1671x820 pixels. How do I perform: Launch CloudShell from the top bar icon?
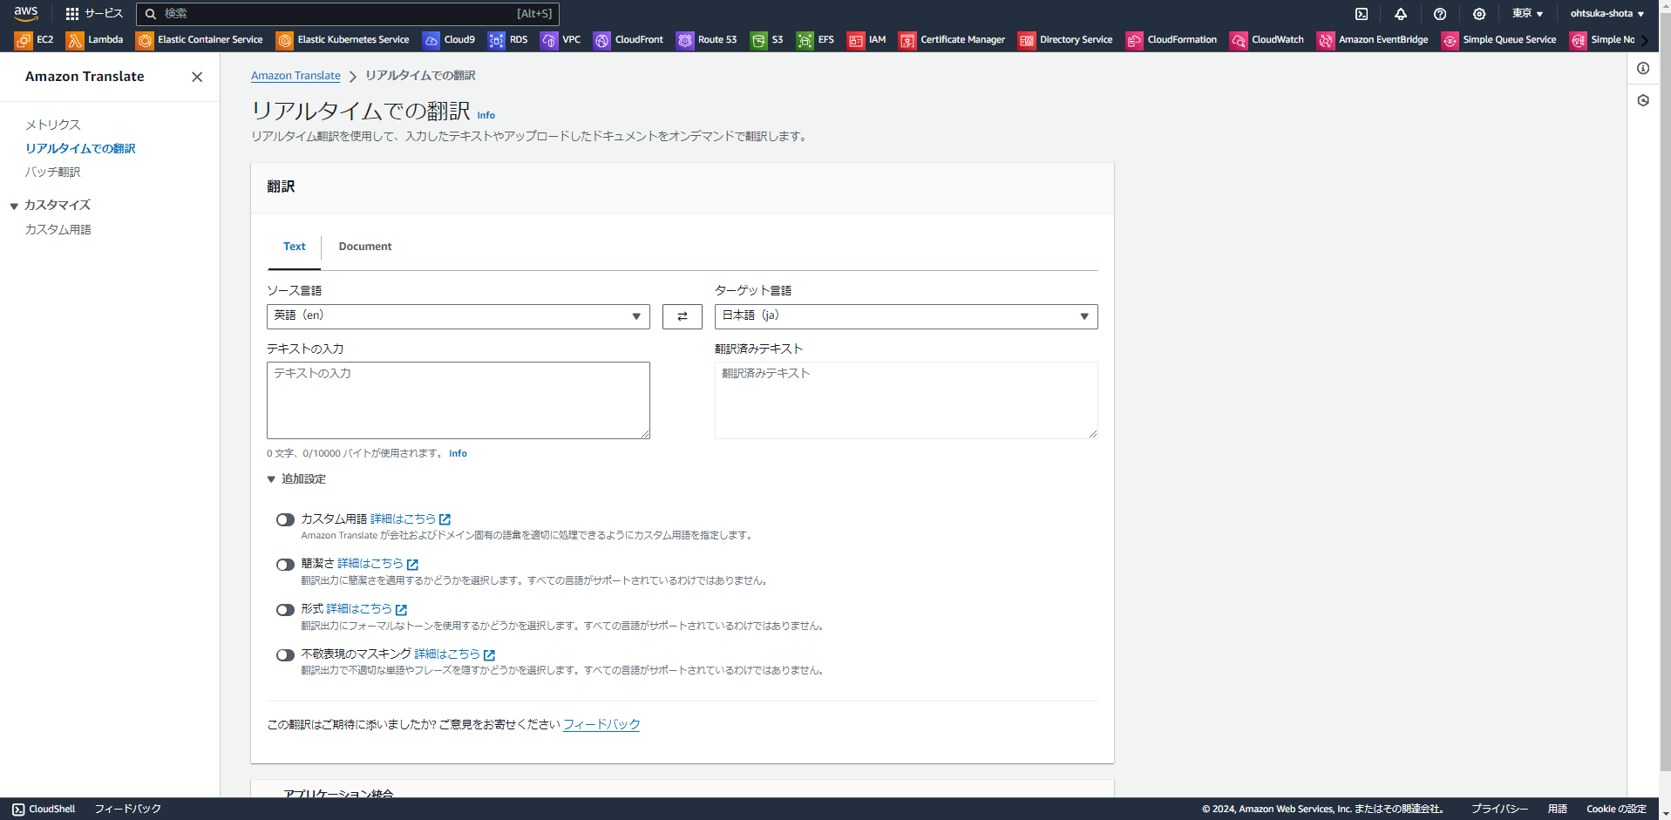(x=1362, y=14)
